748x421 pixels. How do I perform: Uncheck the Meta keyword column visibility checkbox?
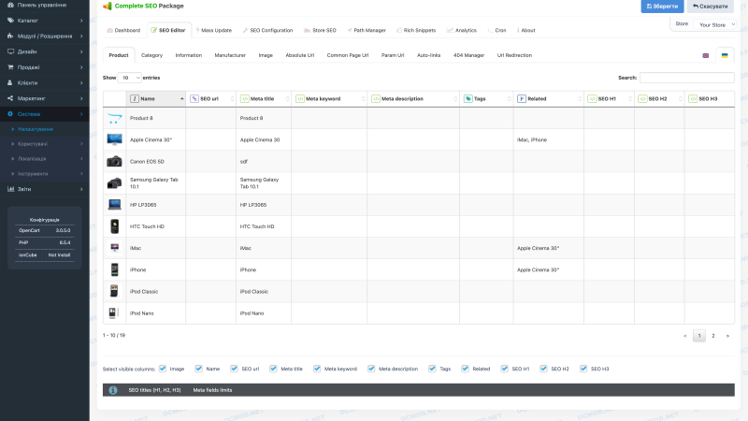[x=317, y=369]
